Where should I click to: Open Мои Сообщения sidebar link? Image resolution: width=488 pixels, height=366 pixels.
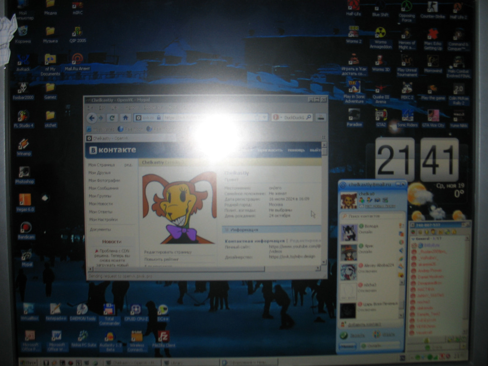click(x=103, y=188)
